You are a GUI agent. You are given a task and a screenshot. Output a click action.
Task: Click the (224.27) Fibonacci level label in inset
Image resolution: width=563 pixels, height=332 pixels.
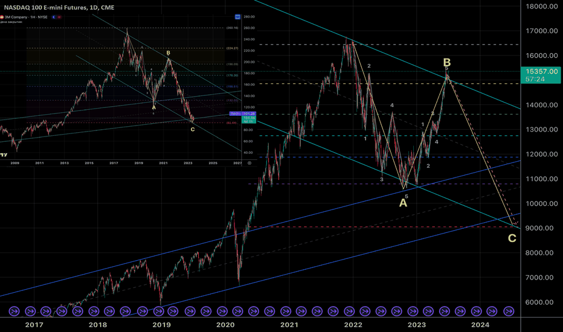click(x=233, y=48)
